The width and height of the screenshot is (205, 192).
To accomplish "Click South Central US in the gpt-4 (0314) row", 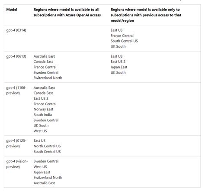I will tap(124, 41).
